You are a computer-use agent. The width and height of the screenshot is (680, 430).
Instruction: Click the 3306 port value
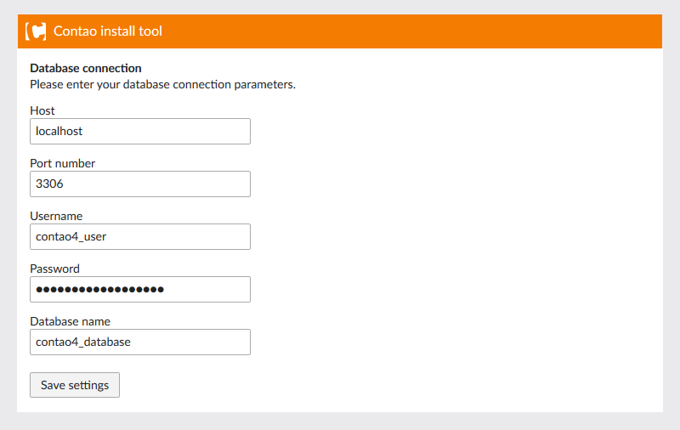coord(49,184)
